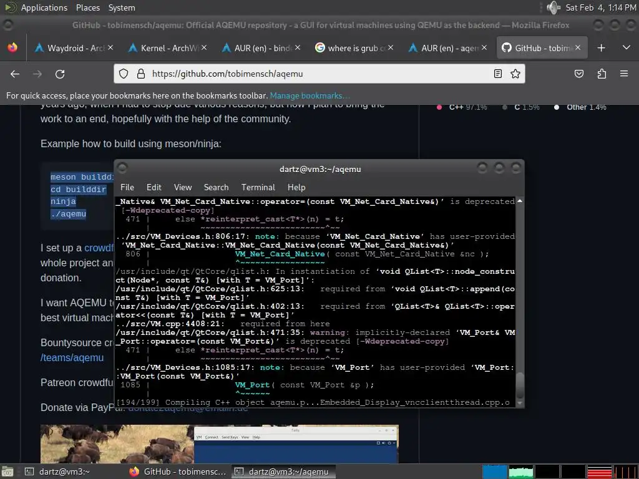Expand the list all tabs chevron
This screenshot has width=639, height=479.
627,47
